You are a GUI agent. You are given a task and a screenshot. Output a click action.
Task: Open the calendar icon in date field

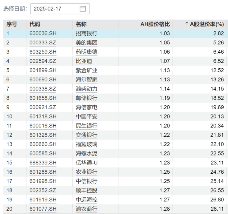pyautogui.click(x=83, y=9)
